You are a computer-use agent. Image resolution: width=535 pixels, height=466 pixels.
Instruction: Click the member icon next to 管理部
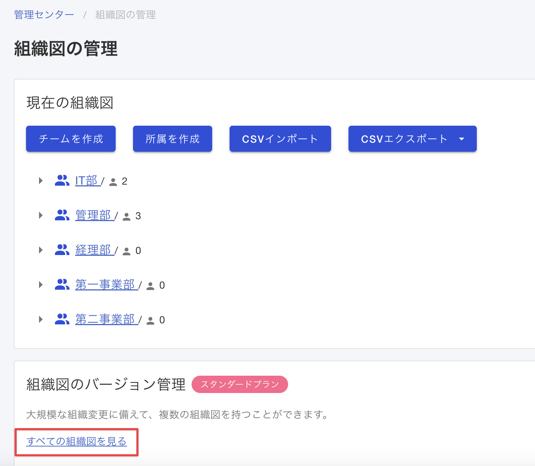click(x=127, y=217)
